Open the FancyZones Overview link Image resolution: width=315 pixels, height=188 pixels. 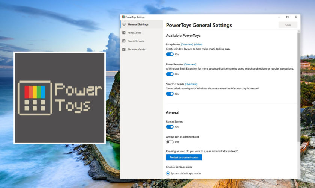(x=186, y=44)
